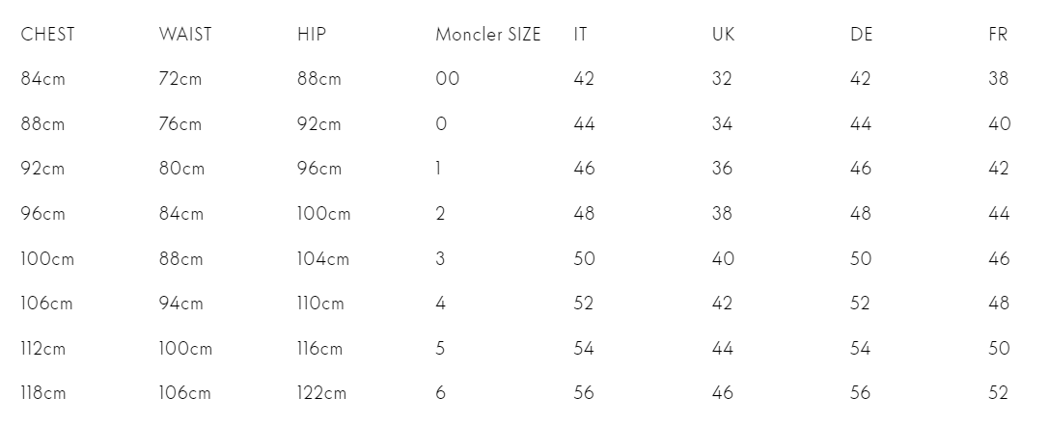
Task: Select the 100cm hip cell
Action: 324,214
